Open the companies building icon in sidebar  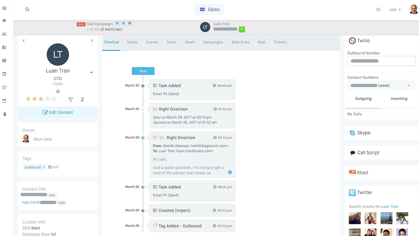(4, 47)
